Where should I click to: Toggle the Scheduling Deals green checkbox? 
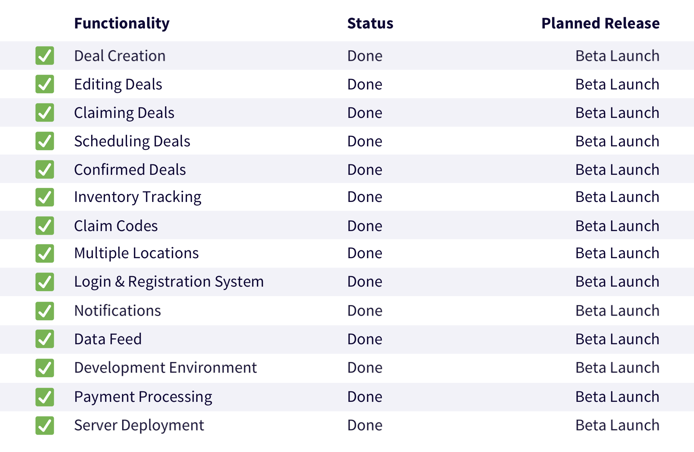click(x=45, y=141)
